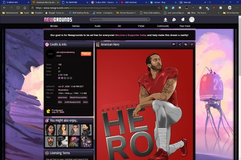Open the Other favorites folder
Image resolution: width=241 pixels, height=160 pixels.
[231, 13]
